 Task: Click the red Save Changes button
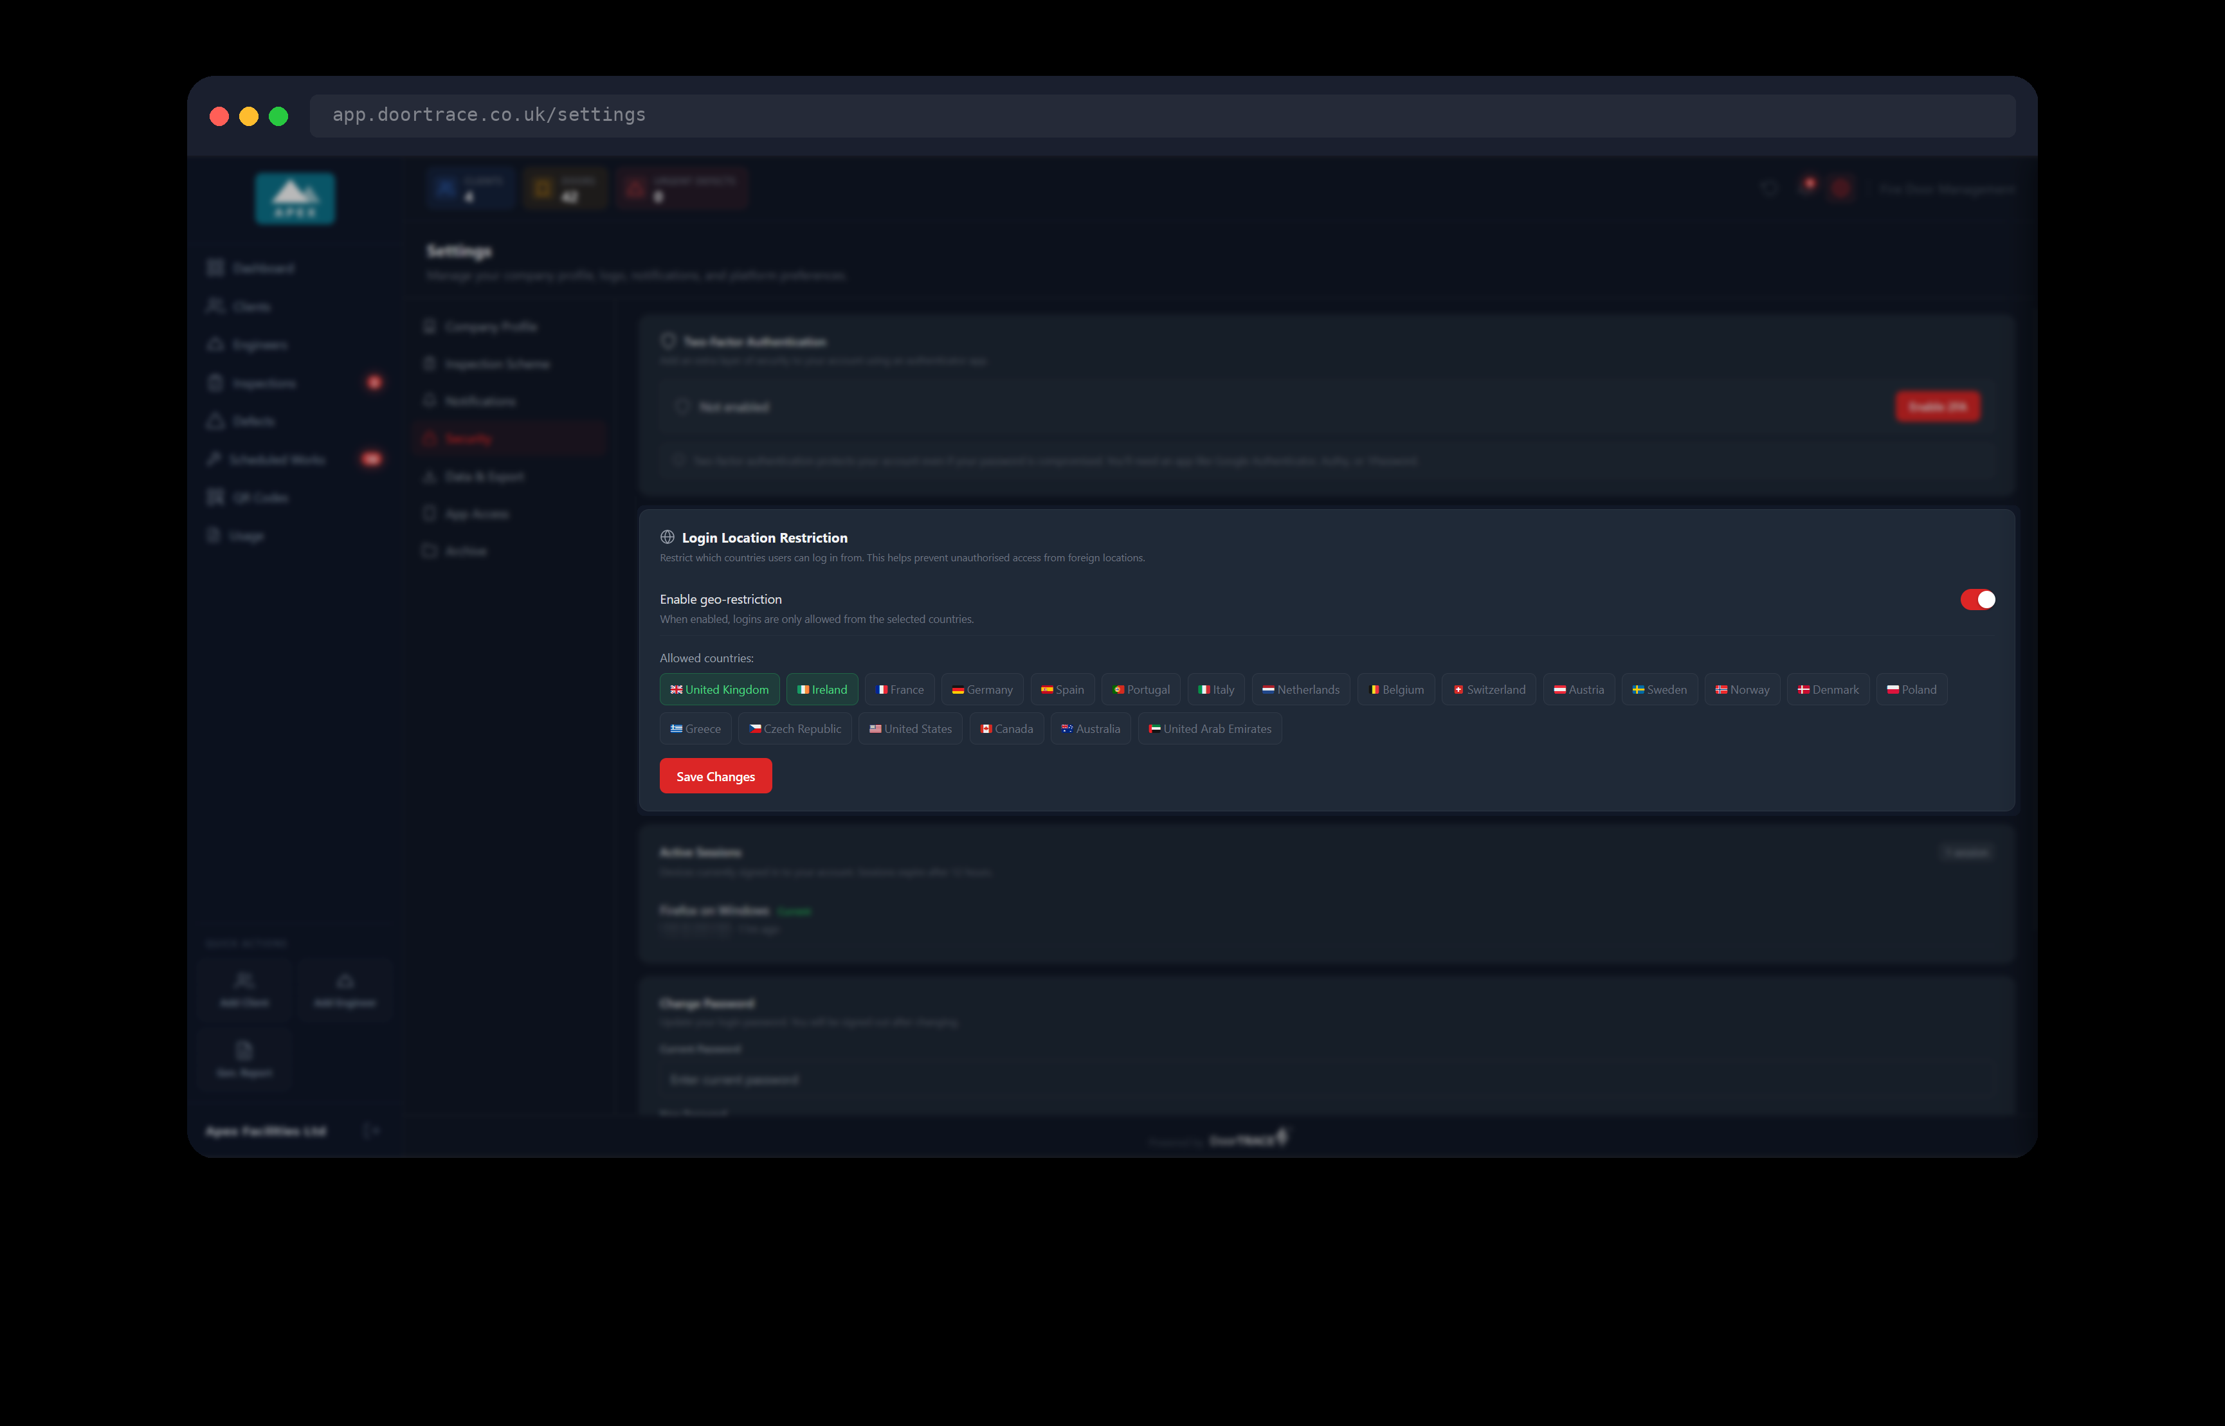[716, 776]
